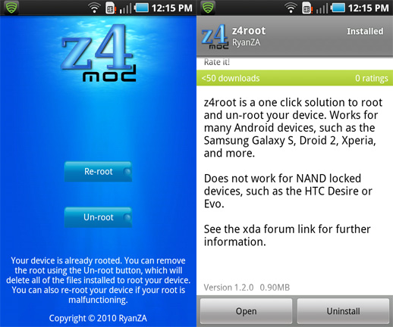
Task: Tap the Installed status label
Action: tap(365, 31)
